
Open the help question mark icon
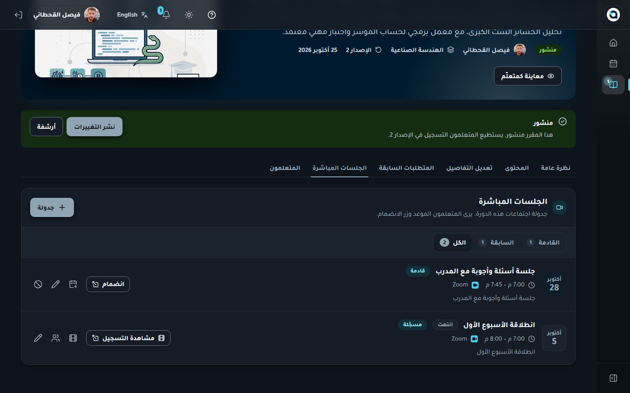pyautogui.click(x=212, y=15)
